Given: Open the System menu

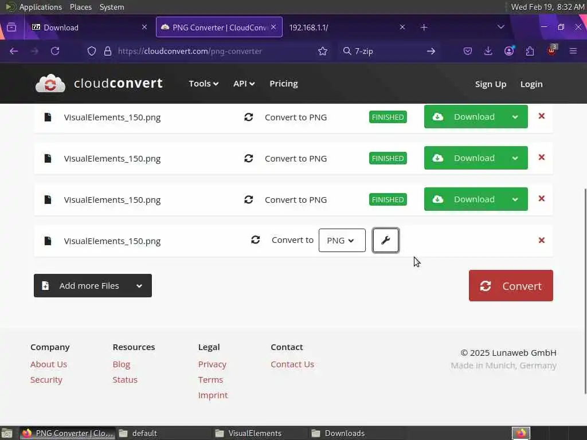Looking at the screenshot, I should point(112,7).
